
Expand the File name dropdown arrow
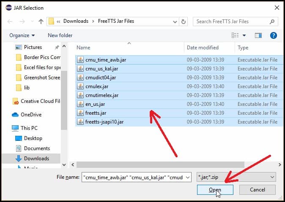(188, 178)
